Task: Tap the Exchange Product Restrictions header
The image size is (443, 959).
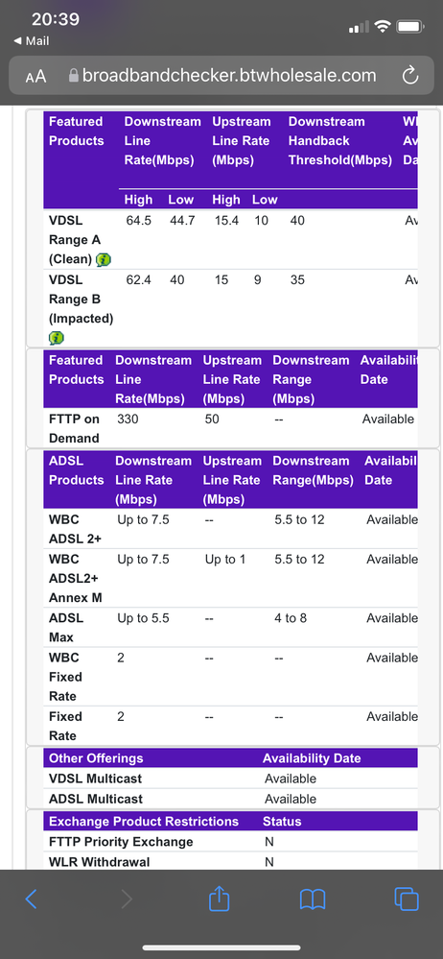Action: 144,822
